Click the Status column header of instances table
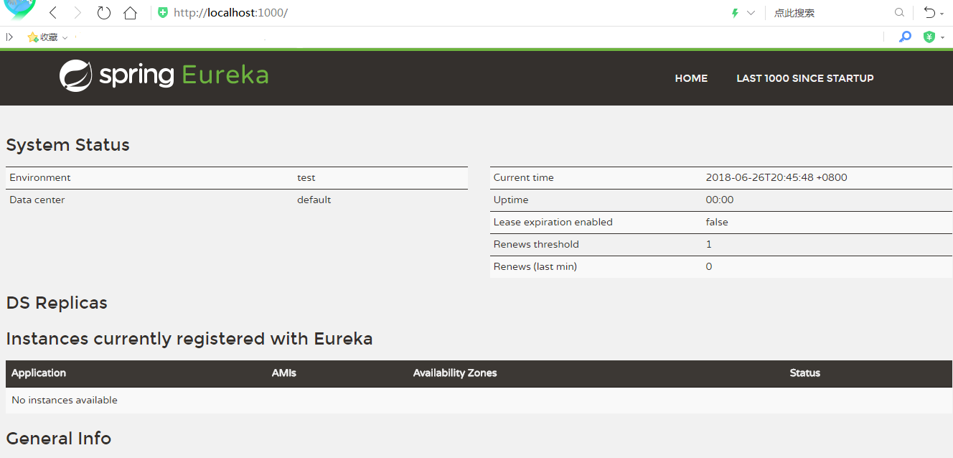Screen dimensions: 953x458 tap(805, 373)
